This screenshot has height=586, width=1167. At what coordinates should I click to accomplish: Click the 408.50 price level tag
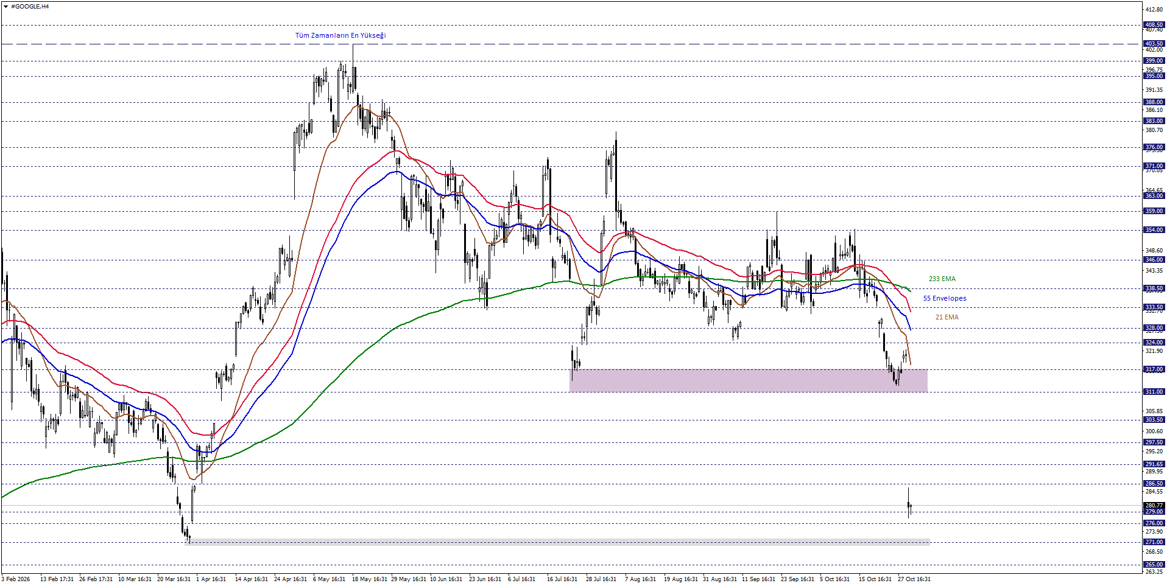(1154, 25)
